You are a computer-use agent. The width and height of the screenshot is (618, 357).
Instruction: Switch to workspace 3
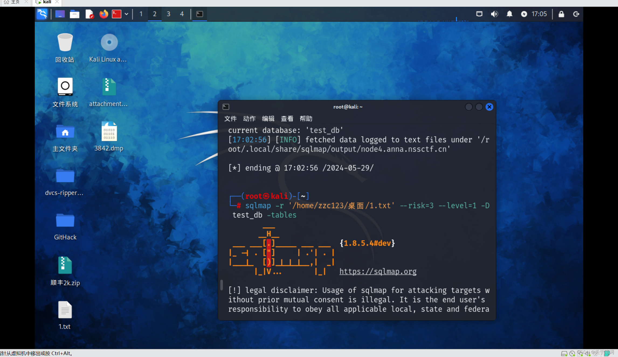pos(168,14)
